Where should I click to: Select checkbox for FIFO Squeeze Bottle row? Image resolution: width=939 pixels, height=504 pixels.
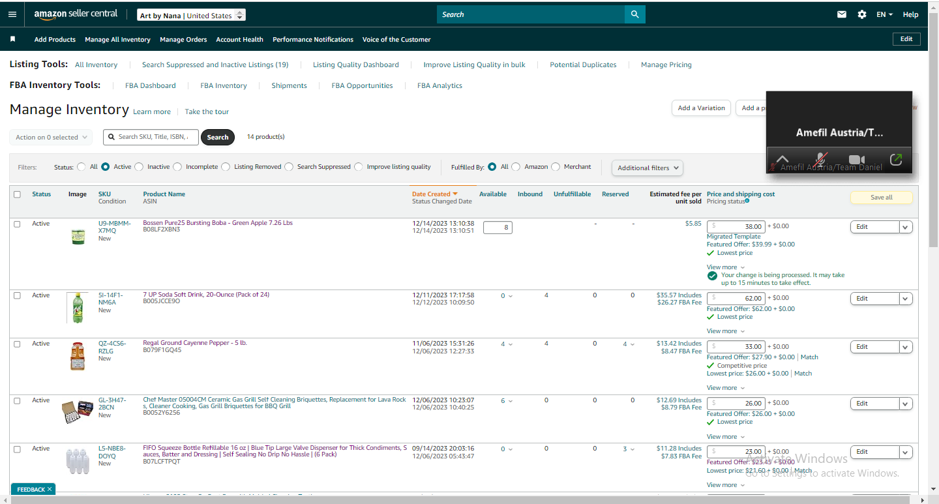pyautogui.click(x=18, y=449)
